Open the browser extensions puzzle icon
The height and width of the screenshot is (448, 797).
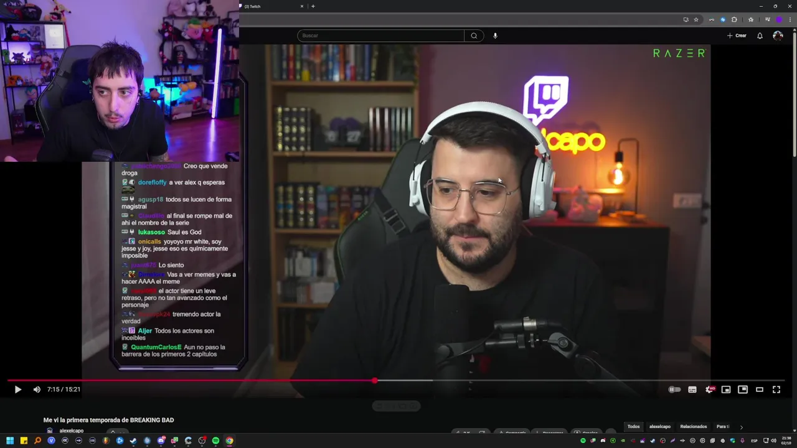coord(734,19)
